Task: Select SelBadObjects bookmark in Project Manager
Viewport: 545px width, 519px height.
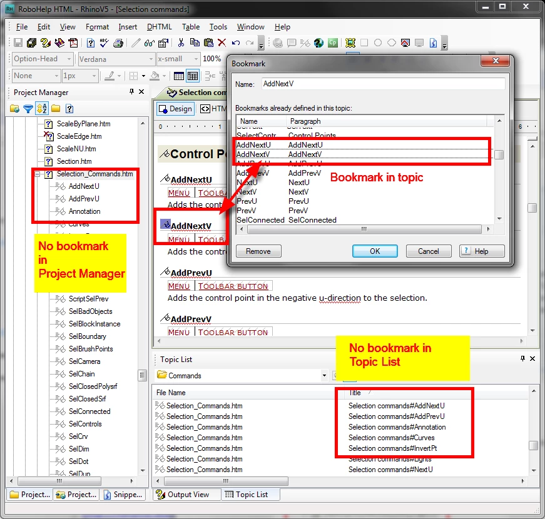Action: (x=90, y=311)
